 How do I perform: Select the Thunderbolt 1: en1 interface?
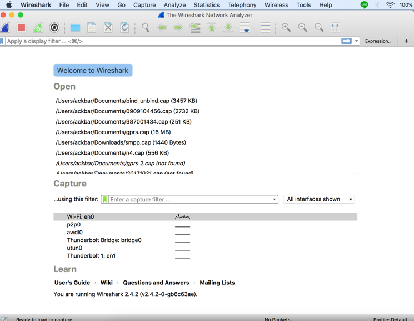point(205,256)
